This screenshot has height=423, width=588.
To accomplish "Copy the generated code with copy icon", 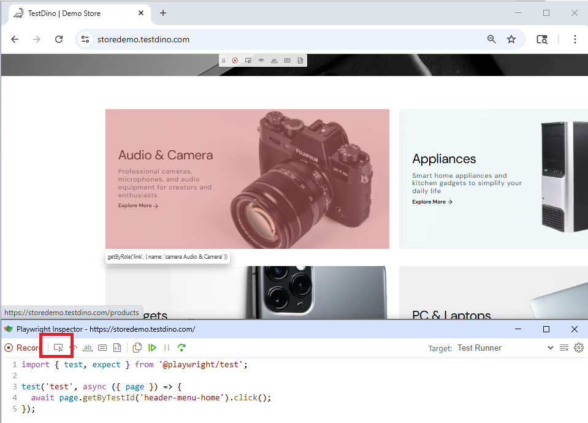I will (x=137, y=348).
